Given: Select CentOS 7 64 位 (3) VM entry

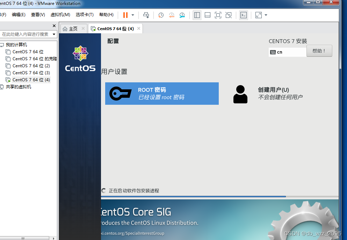Looking at the screenshot, I should tap(31, 73).
